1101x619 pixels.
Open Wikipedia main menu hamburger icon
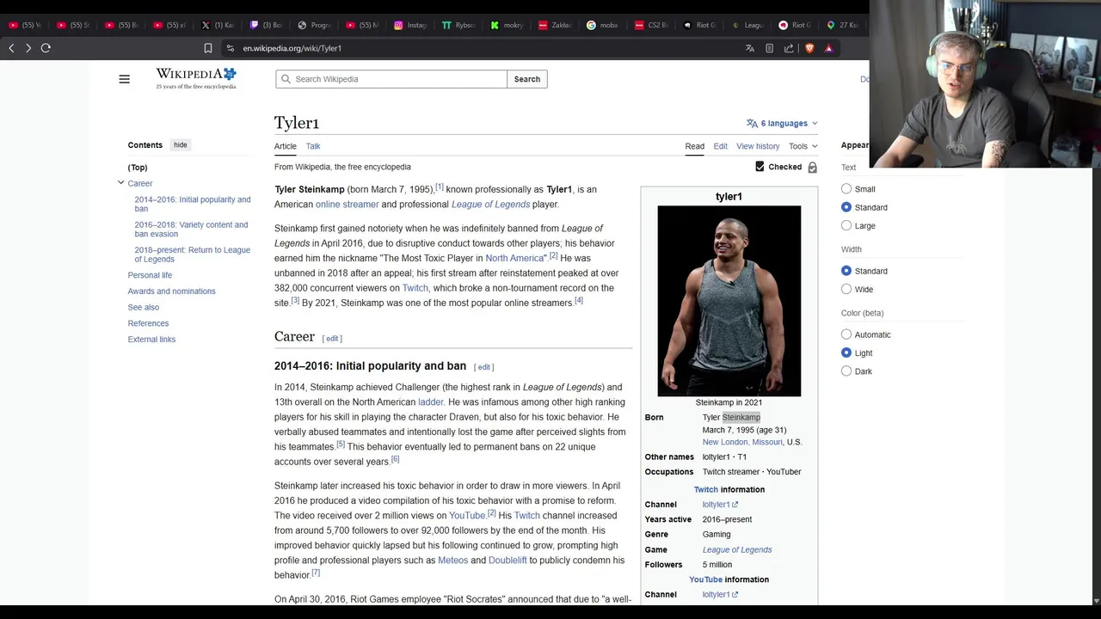pos(124,79)
